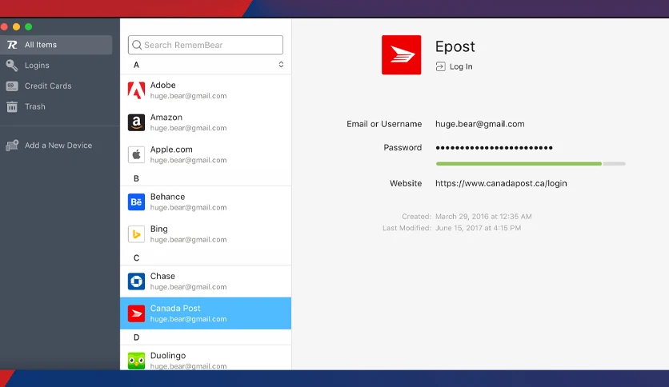Open the Trash section
Image resolution: width=669 pixels, height=387 pixels.
coord(35,106)
